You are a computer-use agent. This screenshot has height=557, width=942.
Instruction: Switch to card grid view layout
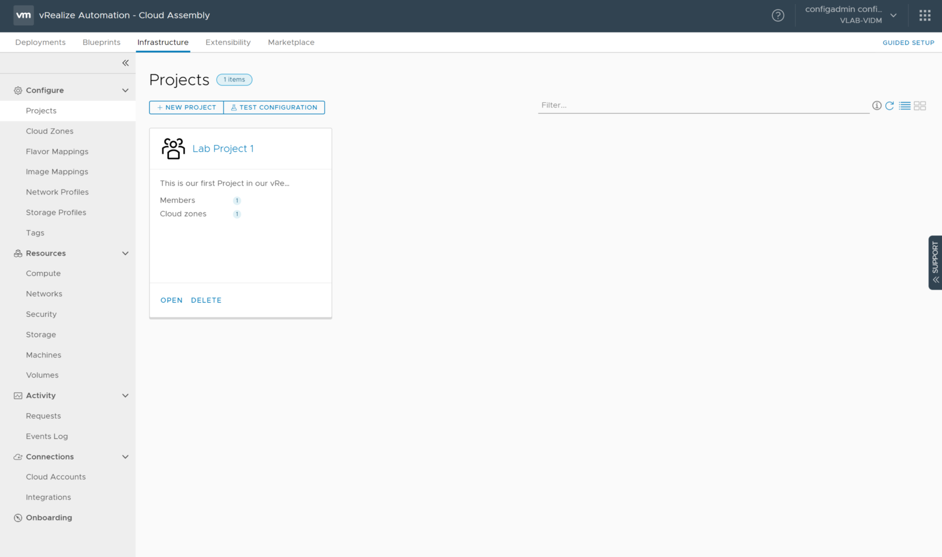tap(920, 106)
